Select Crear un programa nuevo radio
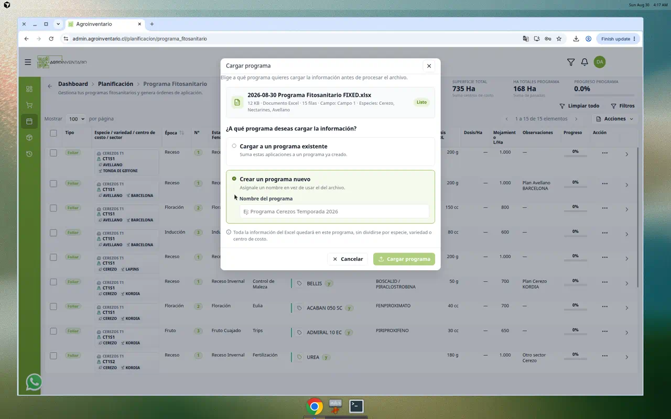Screen dimensions: 671x419 click(234, 179)
